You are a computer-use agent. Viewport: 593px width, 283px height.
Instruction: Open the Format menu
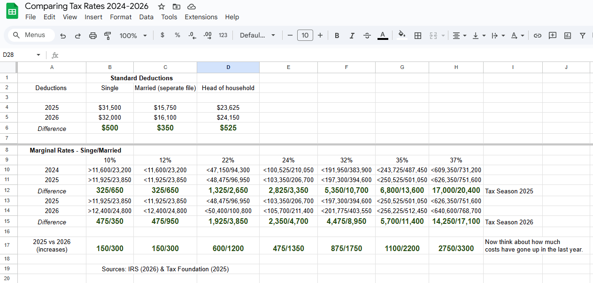(121, 17)
